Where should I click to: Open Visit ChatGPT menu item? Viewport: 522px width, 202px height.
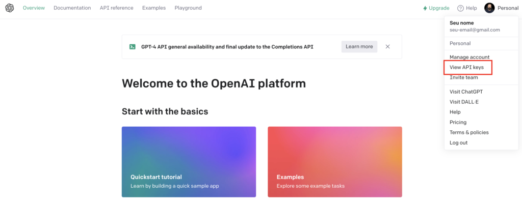click(466, 92)
